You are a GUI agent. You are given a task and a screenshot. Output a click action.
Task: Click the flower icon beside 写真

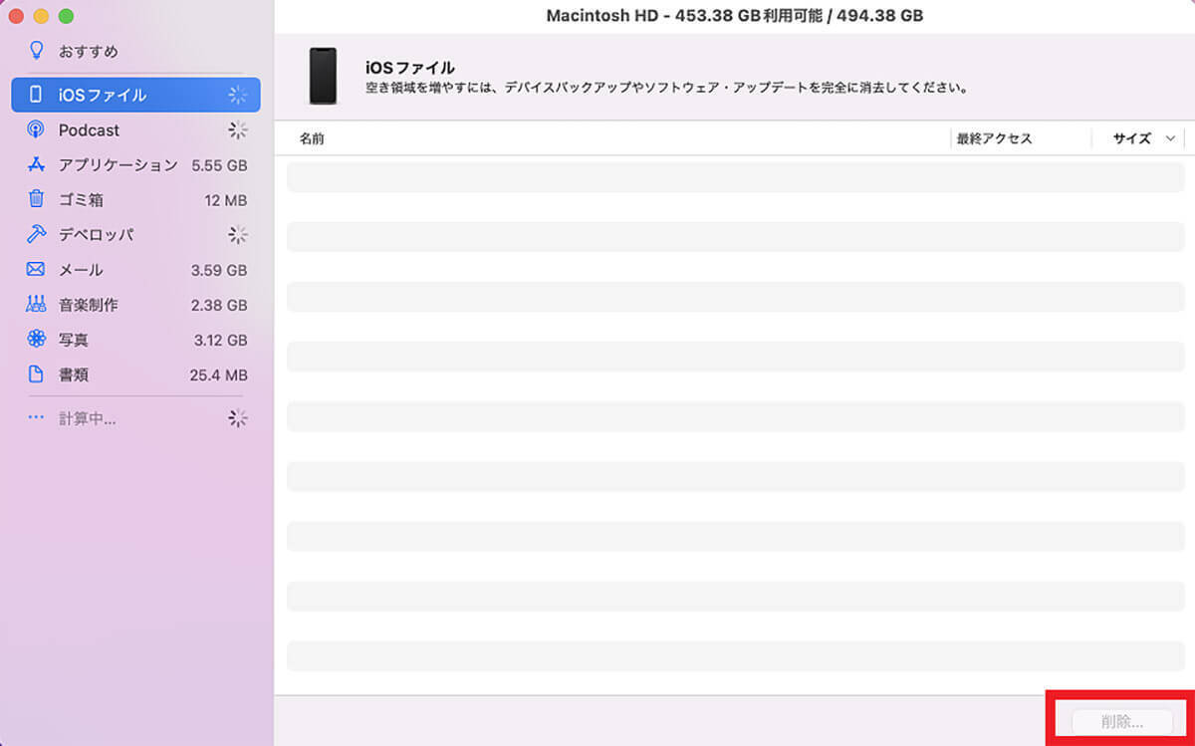[x=36, y=339]
